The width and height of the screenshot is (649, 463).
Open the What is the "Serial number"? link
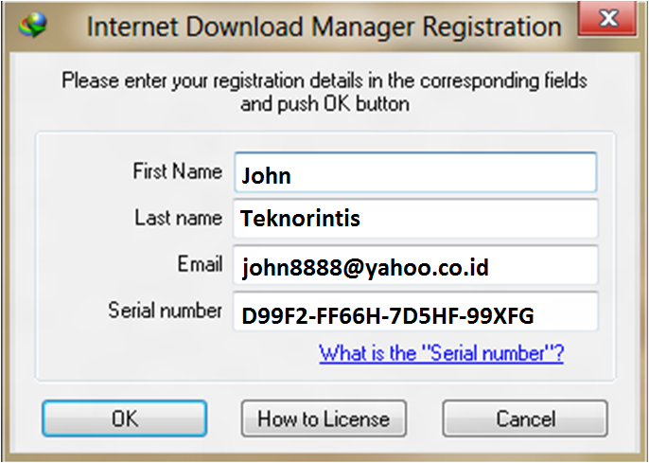click(441, 353)
